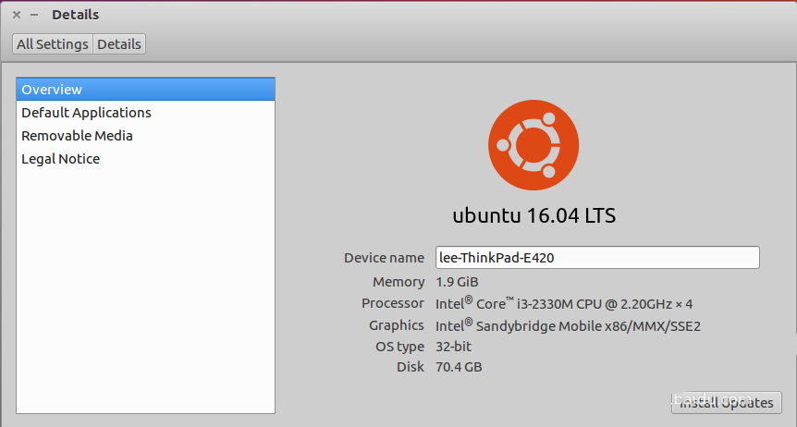Show the Legal Notice page

[60, 159]
